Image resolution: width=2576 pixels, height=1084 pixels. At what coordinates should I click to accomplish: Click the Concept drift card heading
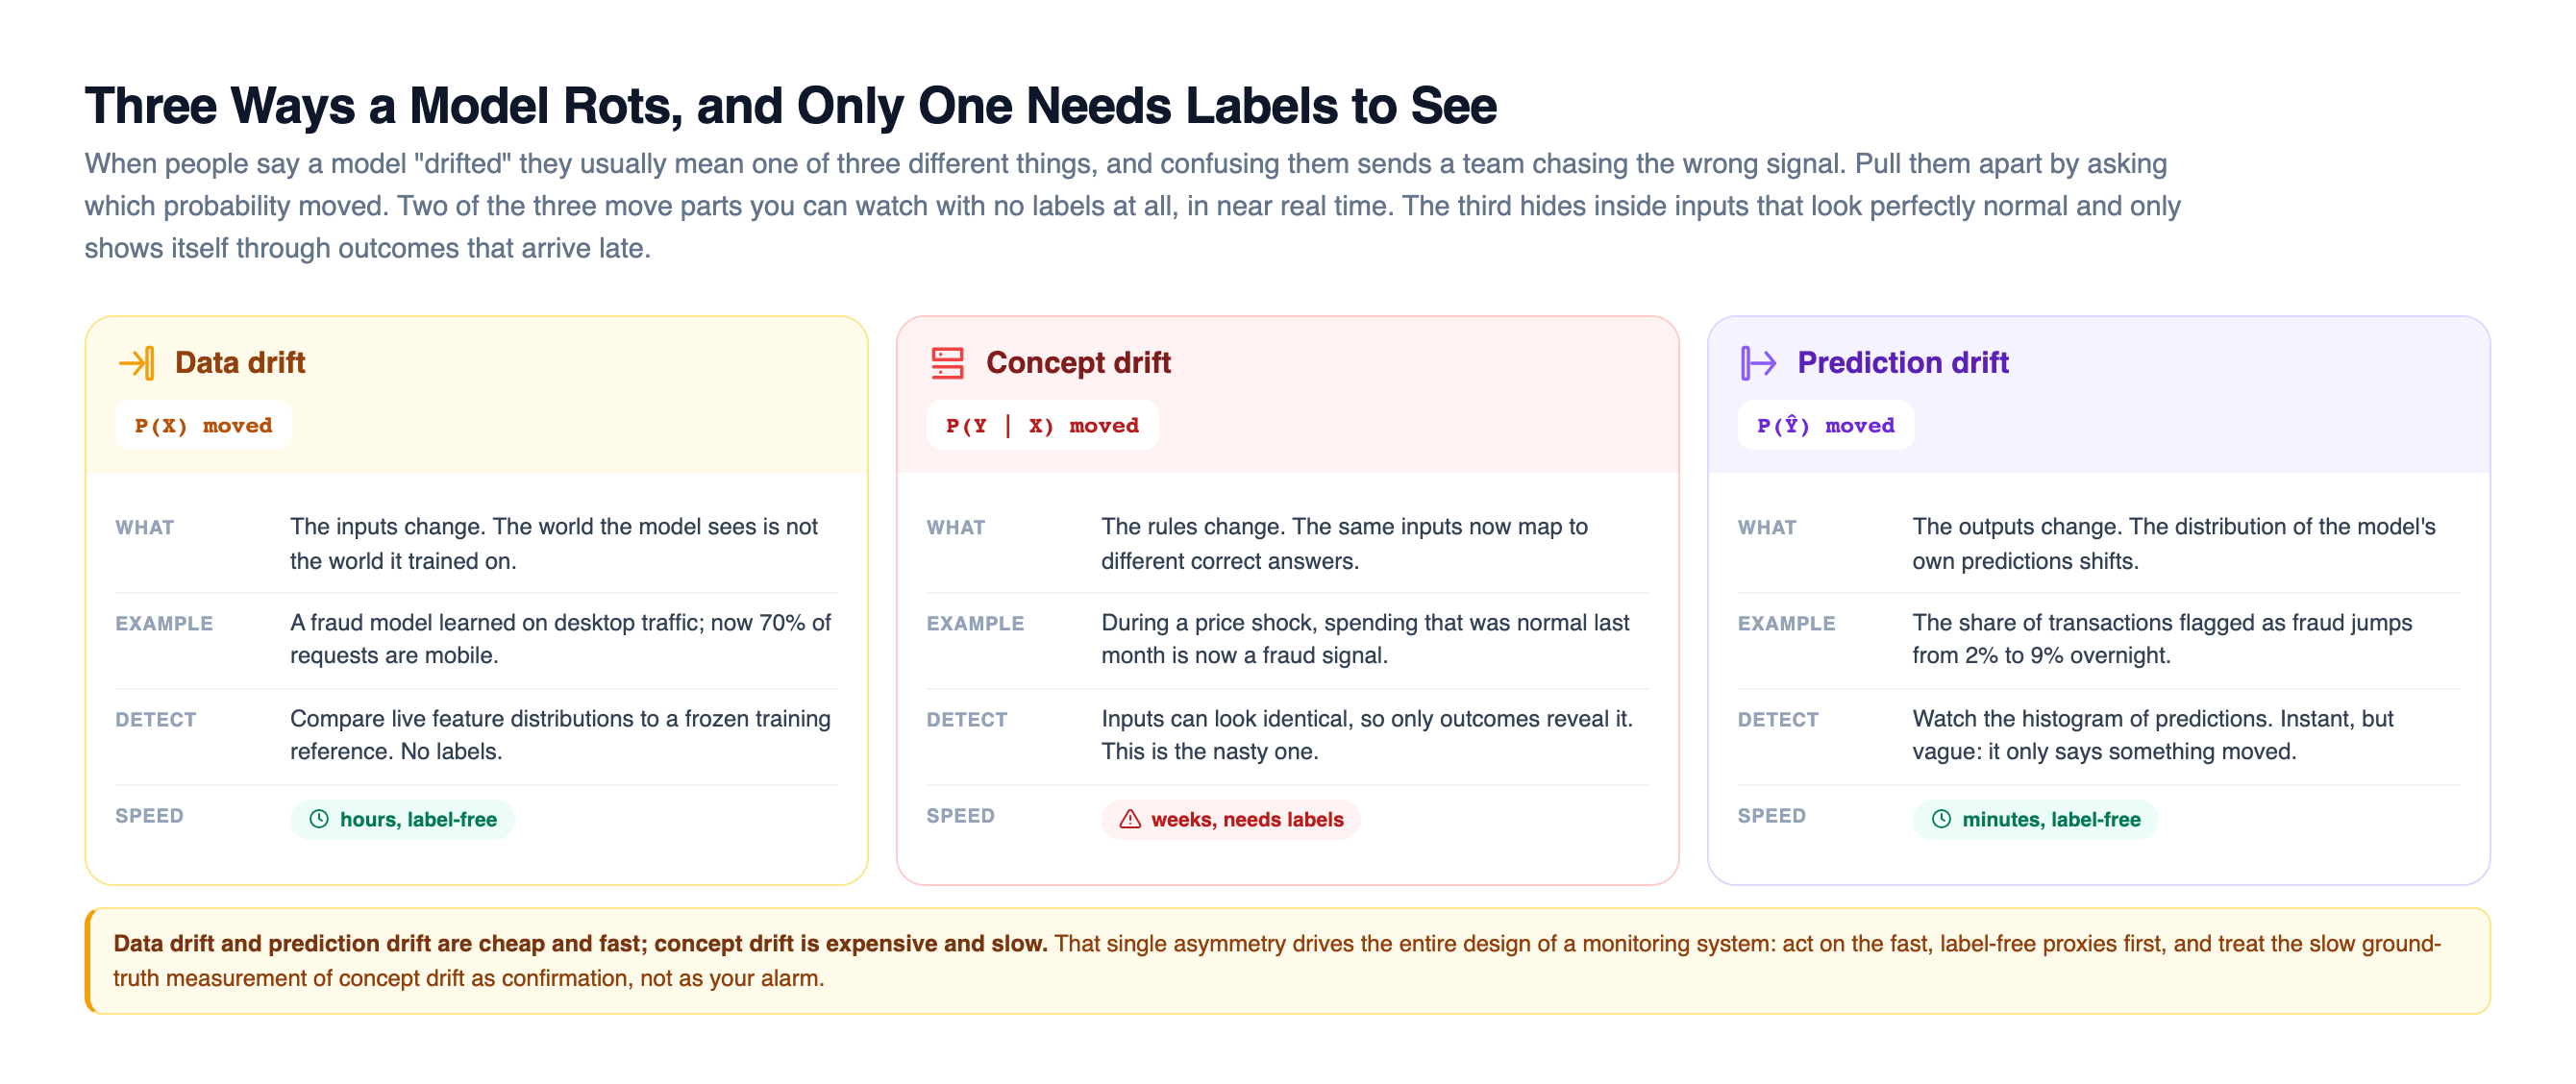point(1078,362)
